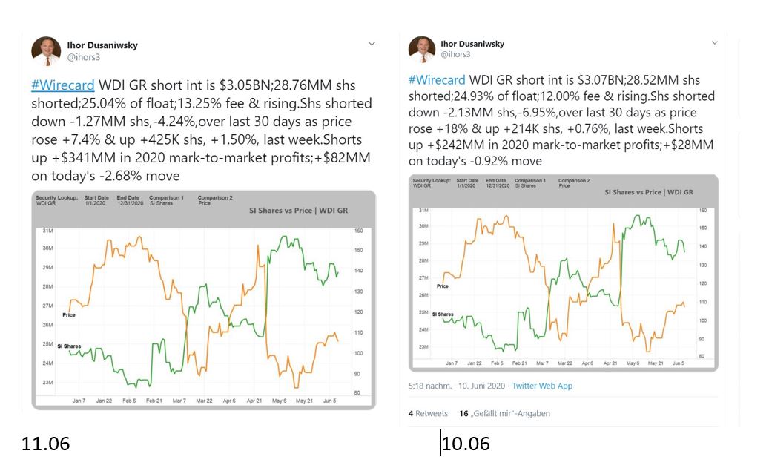Image resolution: width=769 pixels, height=471 pixels.
Task: Enlarge the chart image in the +$242MM profits tweet
Action: coord(564,272)
